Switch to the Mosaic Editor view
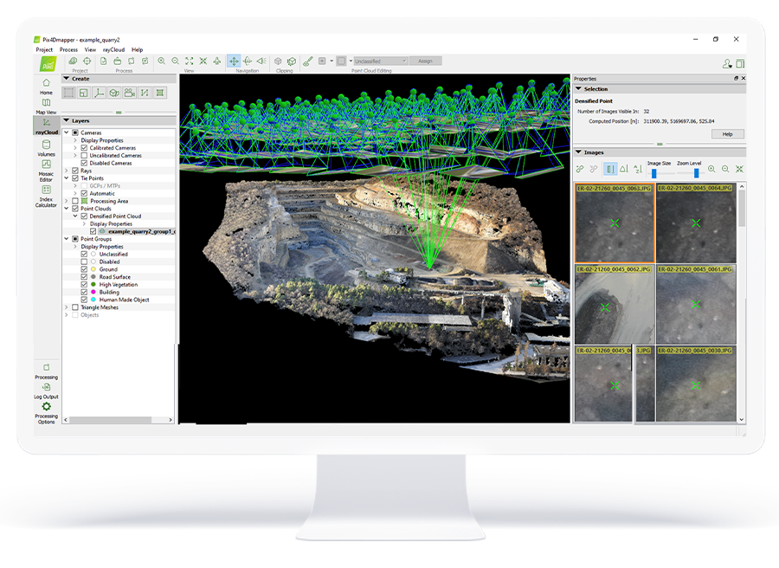Screen dimensions: 779x568 click(x=46, y=167)
